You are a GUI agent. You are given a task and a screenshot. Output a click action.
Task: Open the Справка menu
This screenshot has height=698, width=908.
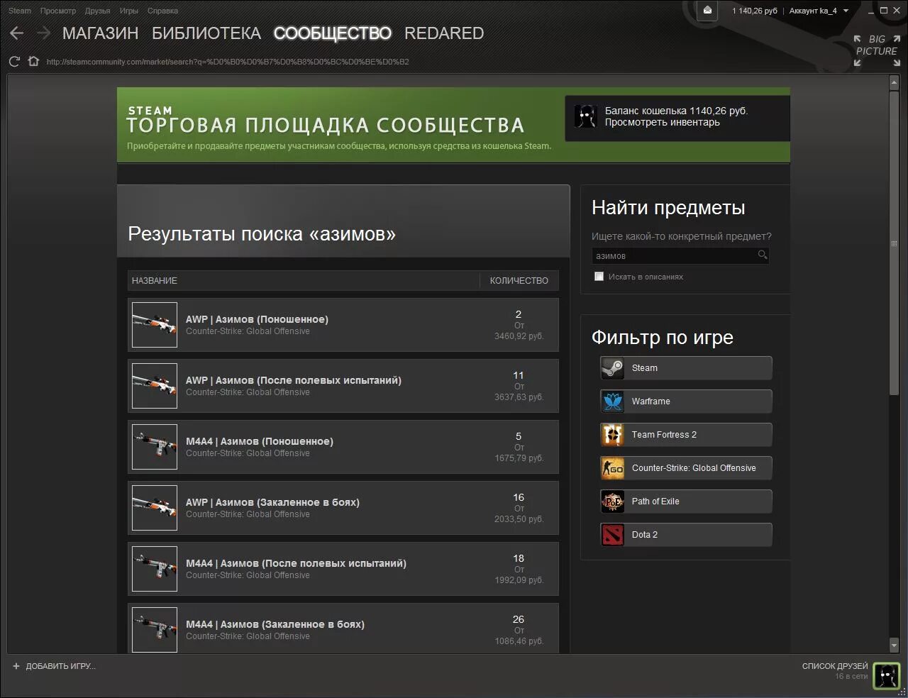point(162,11)
